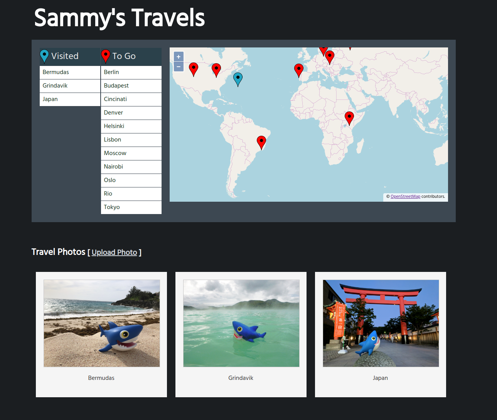The width and height of the screenshot is (497, 420).
Task: Click the red Lisbon marker on the map
Action: 299,71
